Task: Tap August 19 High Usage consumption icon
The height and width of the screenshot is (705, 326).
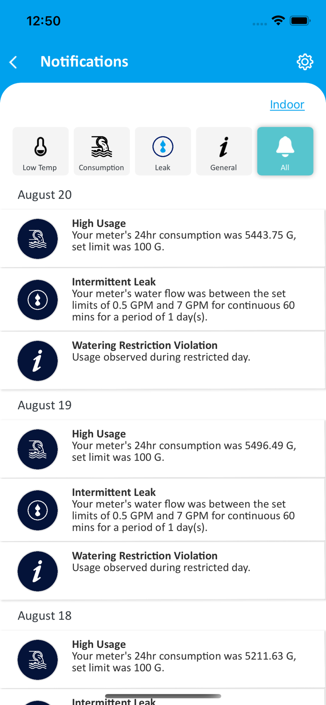Action: click(38, 449)
